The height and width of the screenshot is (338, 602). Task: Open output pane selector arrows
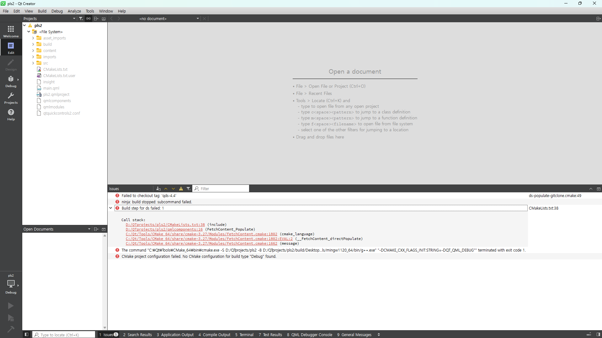point(379,335)
